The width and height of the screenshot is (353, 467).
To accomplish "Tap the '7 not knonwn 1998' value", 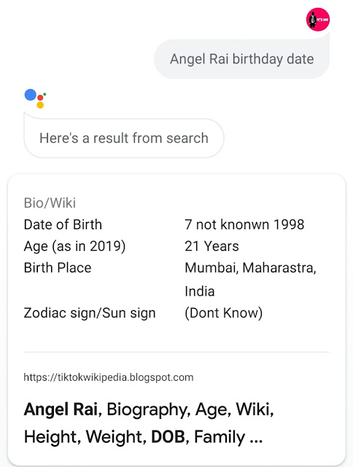I will coord(244,225).
